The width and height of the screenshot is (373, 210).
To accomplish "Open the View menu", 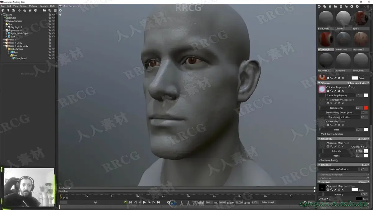I will [x=16, y=6].
